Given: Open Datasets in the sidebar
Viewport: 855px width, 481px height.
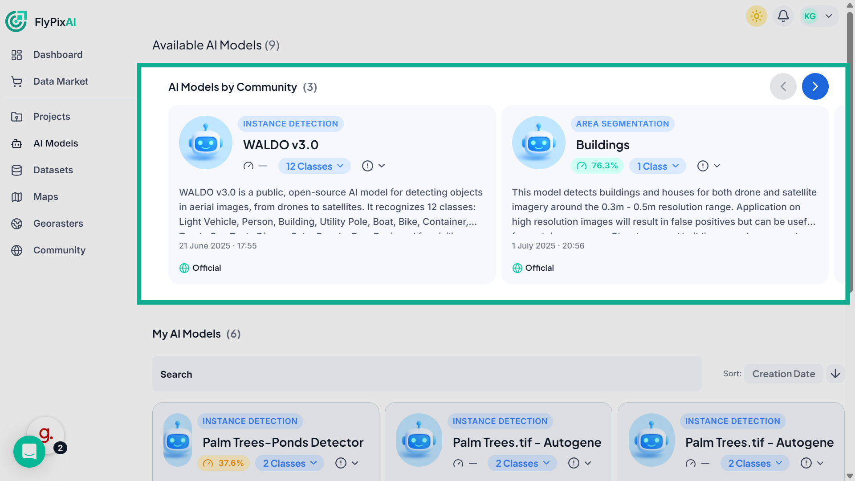Looking at the screenshot, I should 53,170.
